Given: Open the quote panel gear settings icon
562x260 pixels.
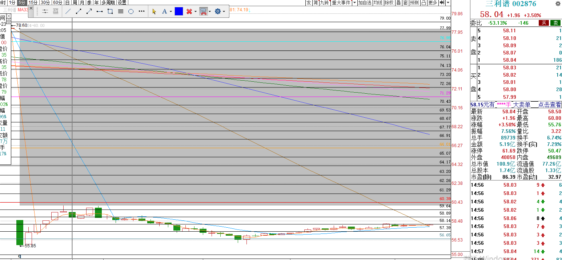Looking at the screenshot, I should tap(558, 4).
